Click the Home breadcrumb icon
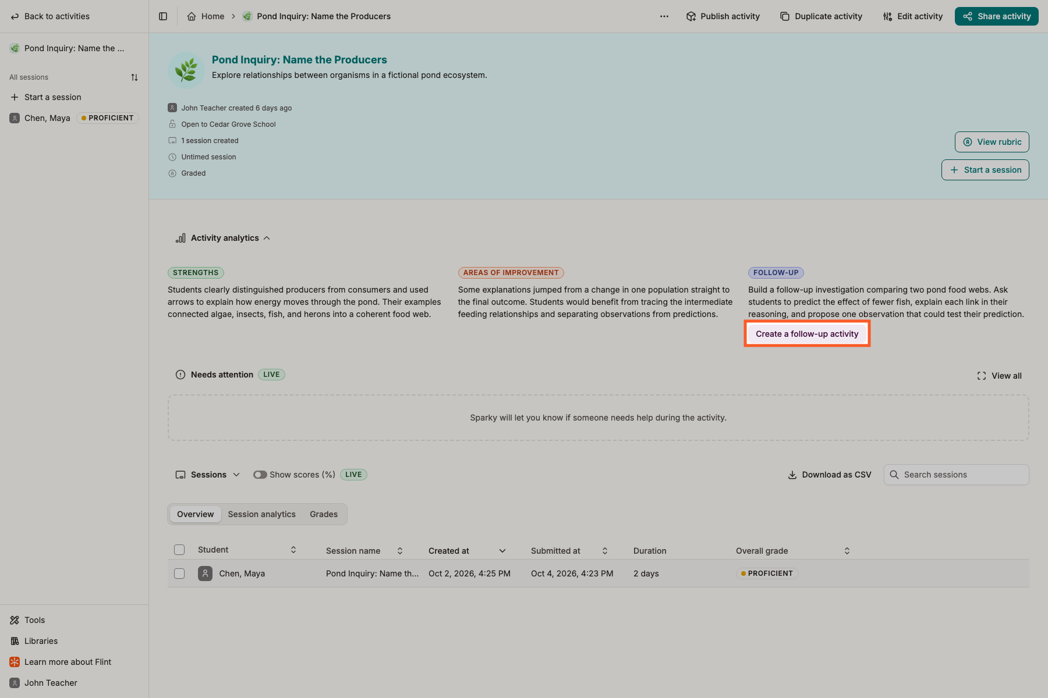 pyautogui.click(x=192, y=16)
